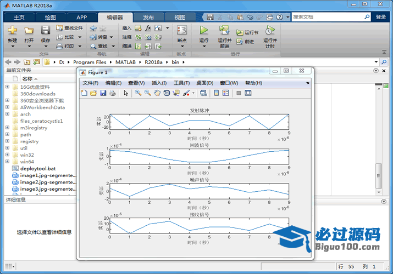Expand the m3iregistry folder
This screenshot has width=393, height=274.
point(7,128)
